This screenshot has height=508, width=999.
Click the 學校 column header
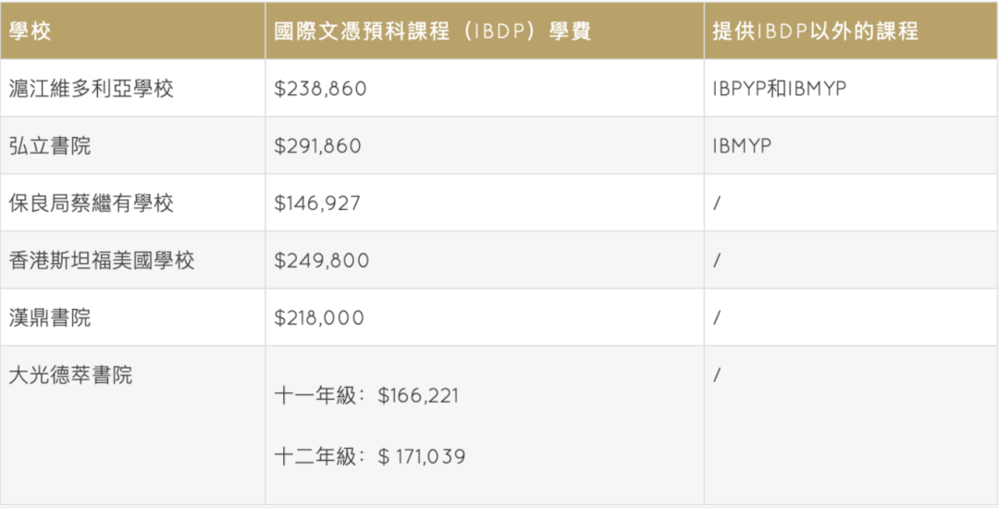click(31, 31)
